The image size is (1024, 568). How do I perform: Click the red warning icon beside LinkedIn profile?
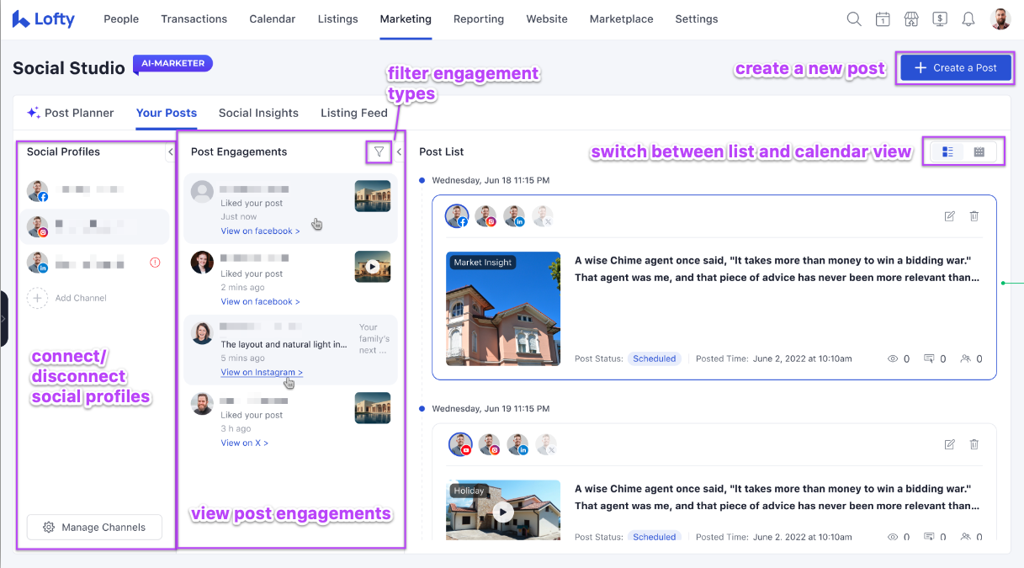point(155,263)
